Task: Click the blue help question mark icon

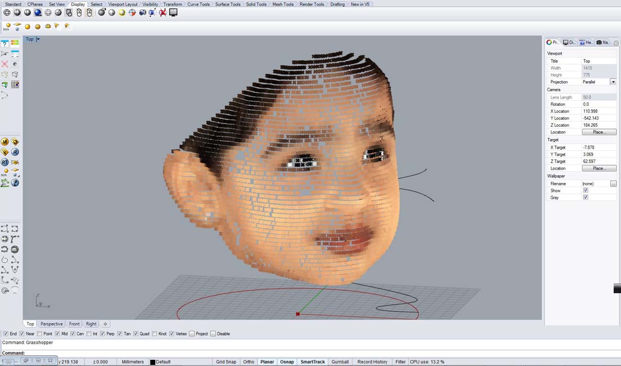Action: click(15, 182)
